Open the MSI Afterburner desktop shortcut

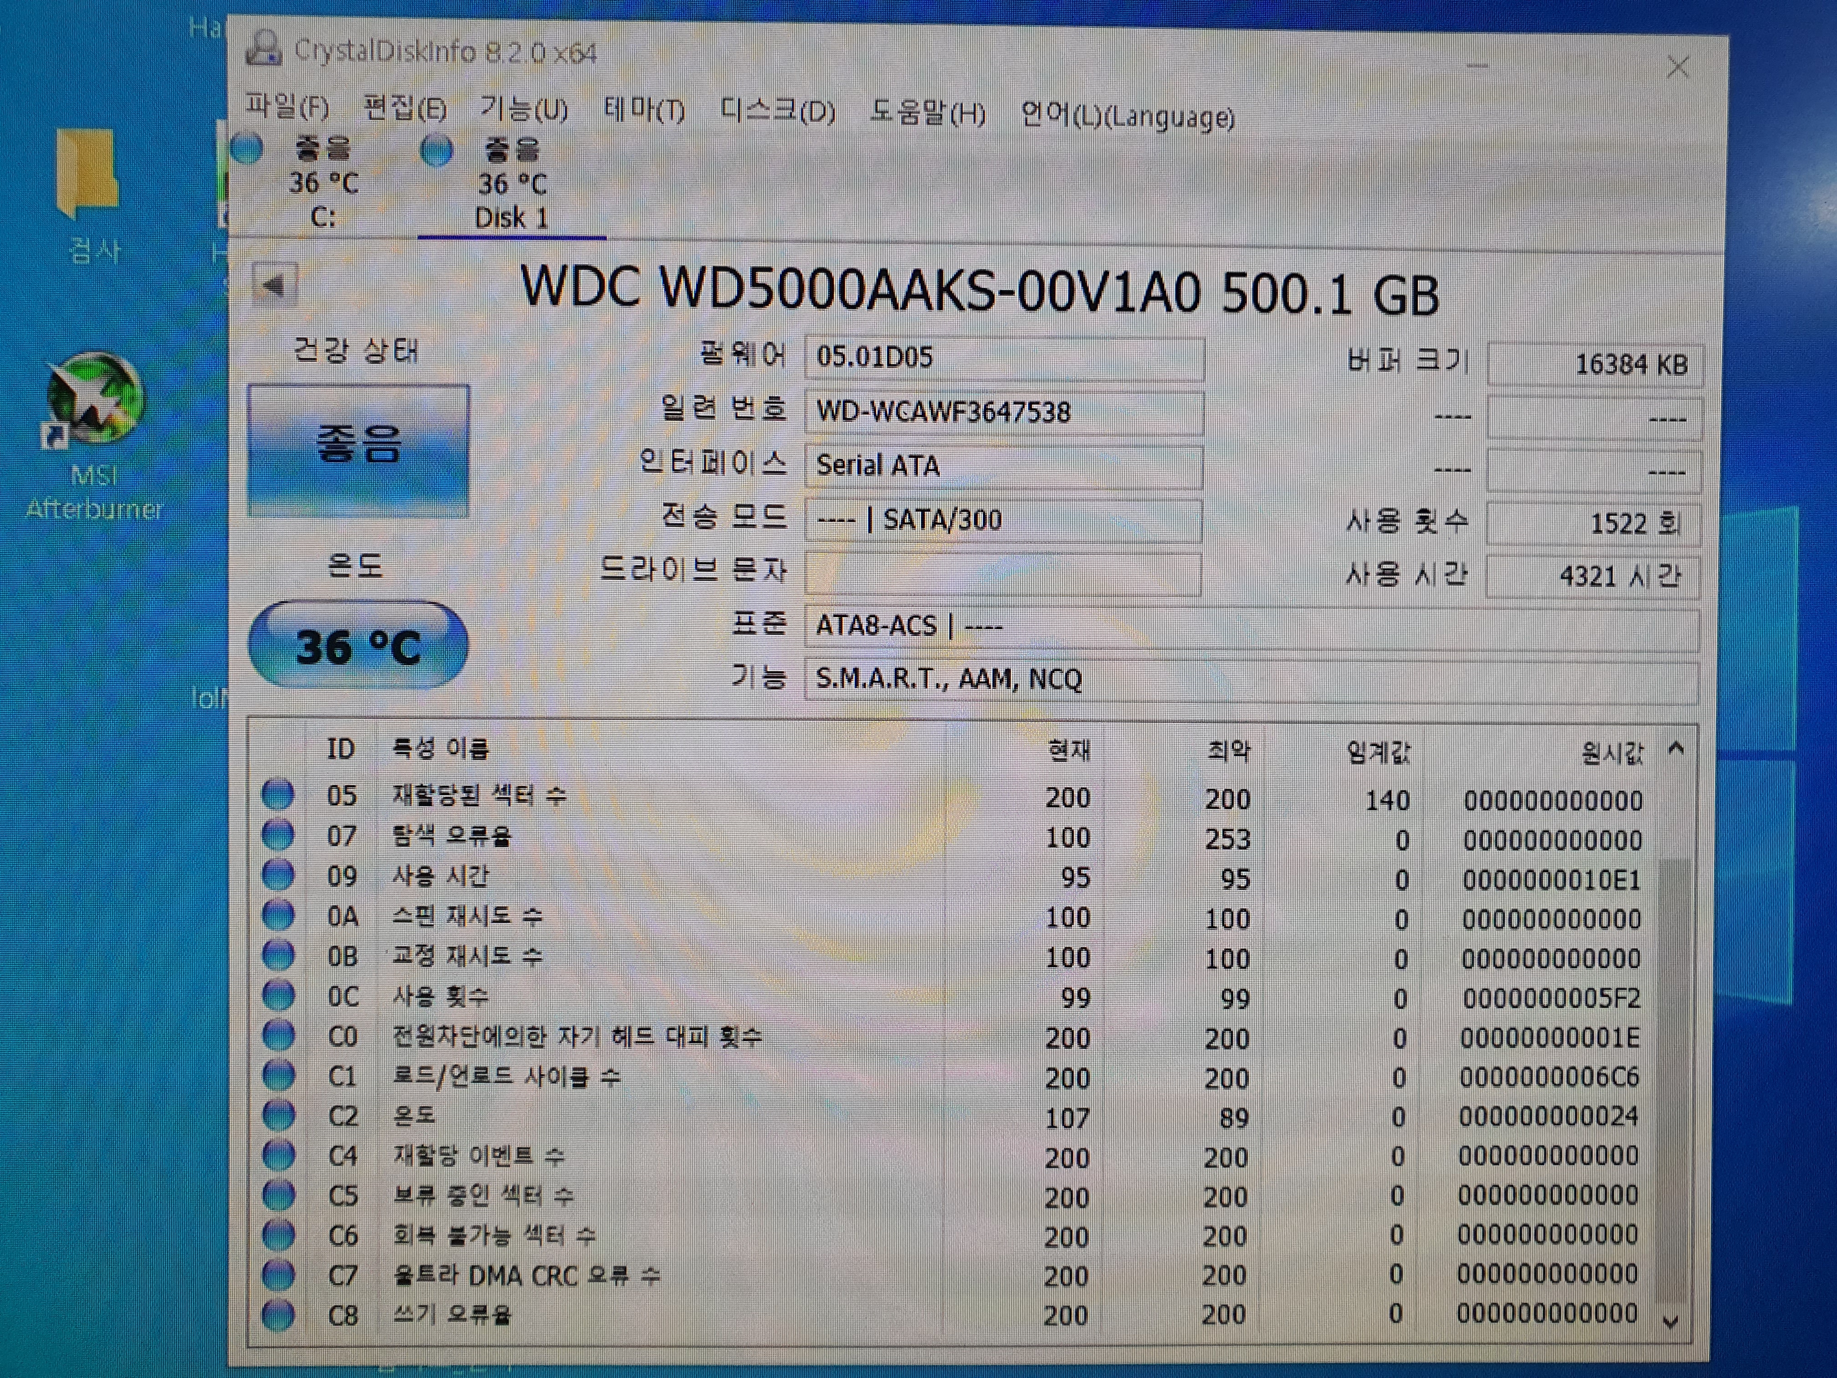point(96,436)
